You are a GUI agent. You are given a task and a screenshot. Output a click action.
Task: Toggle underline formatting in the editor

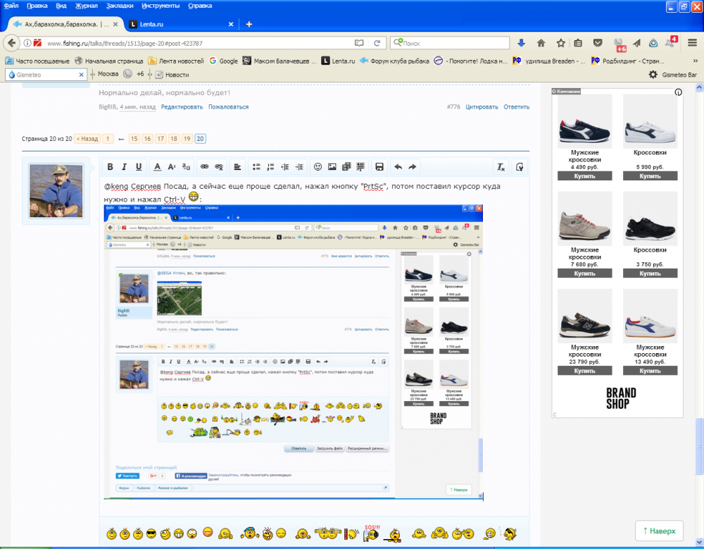(139, 167)
